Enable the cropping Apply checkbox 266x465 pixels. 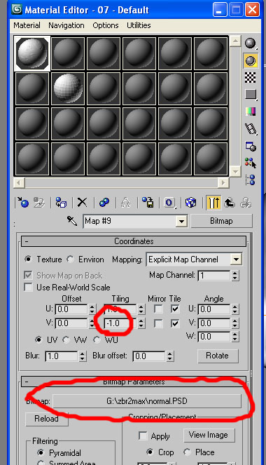pyautogui.click(x=143, y=436)
